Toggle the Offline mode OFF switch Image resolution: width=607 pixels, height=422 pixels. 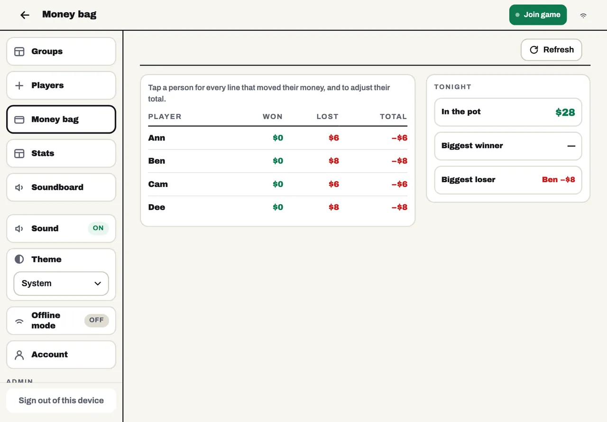96,320
